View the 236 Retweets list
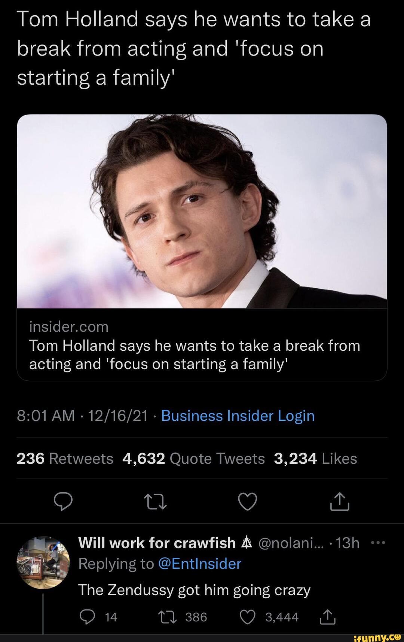The height and width of the screenshot is (642, 404). coord(65,459)
